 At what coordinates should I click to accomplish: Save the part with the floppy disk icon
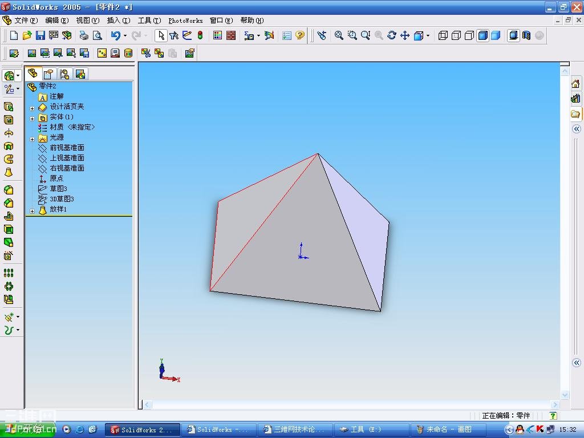(40, 35)
